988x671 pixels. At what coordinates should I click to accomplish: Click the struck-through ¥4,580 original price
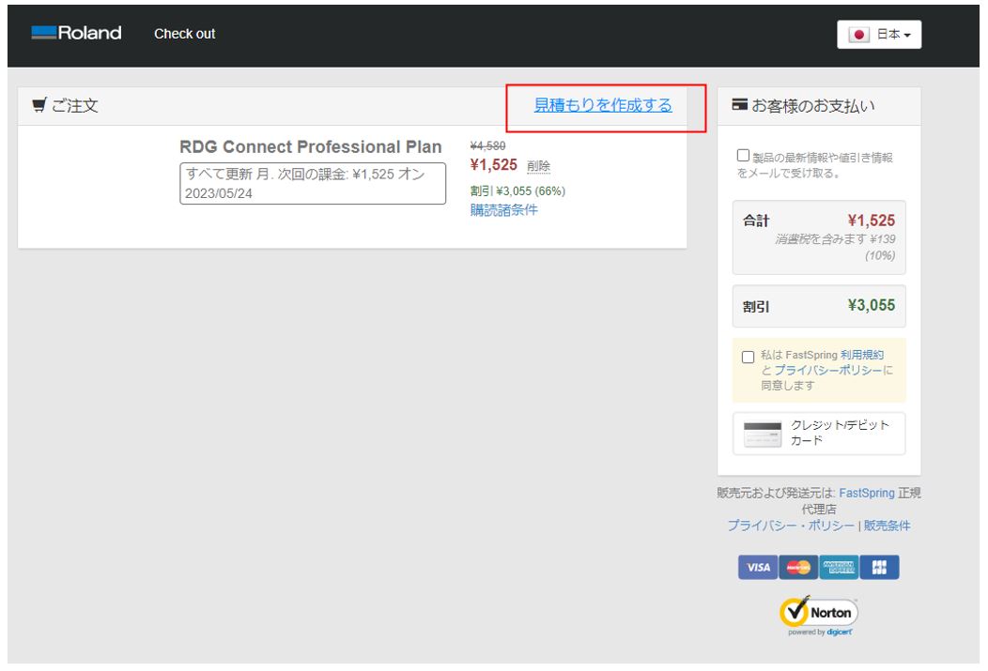(x=487, y=145)
